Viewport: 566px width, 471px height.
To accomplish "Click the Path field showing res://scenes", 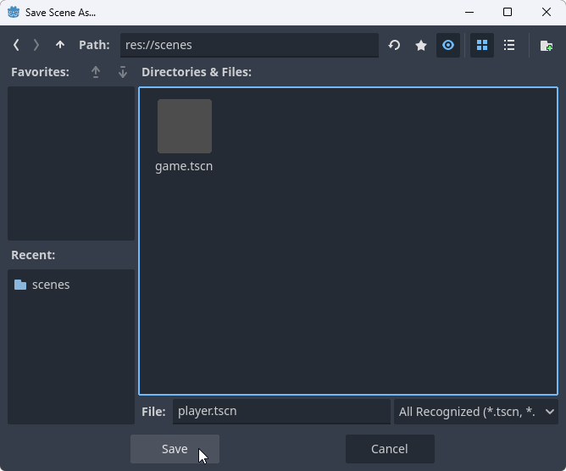I will (x=247, y=45).
